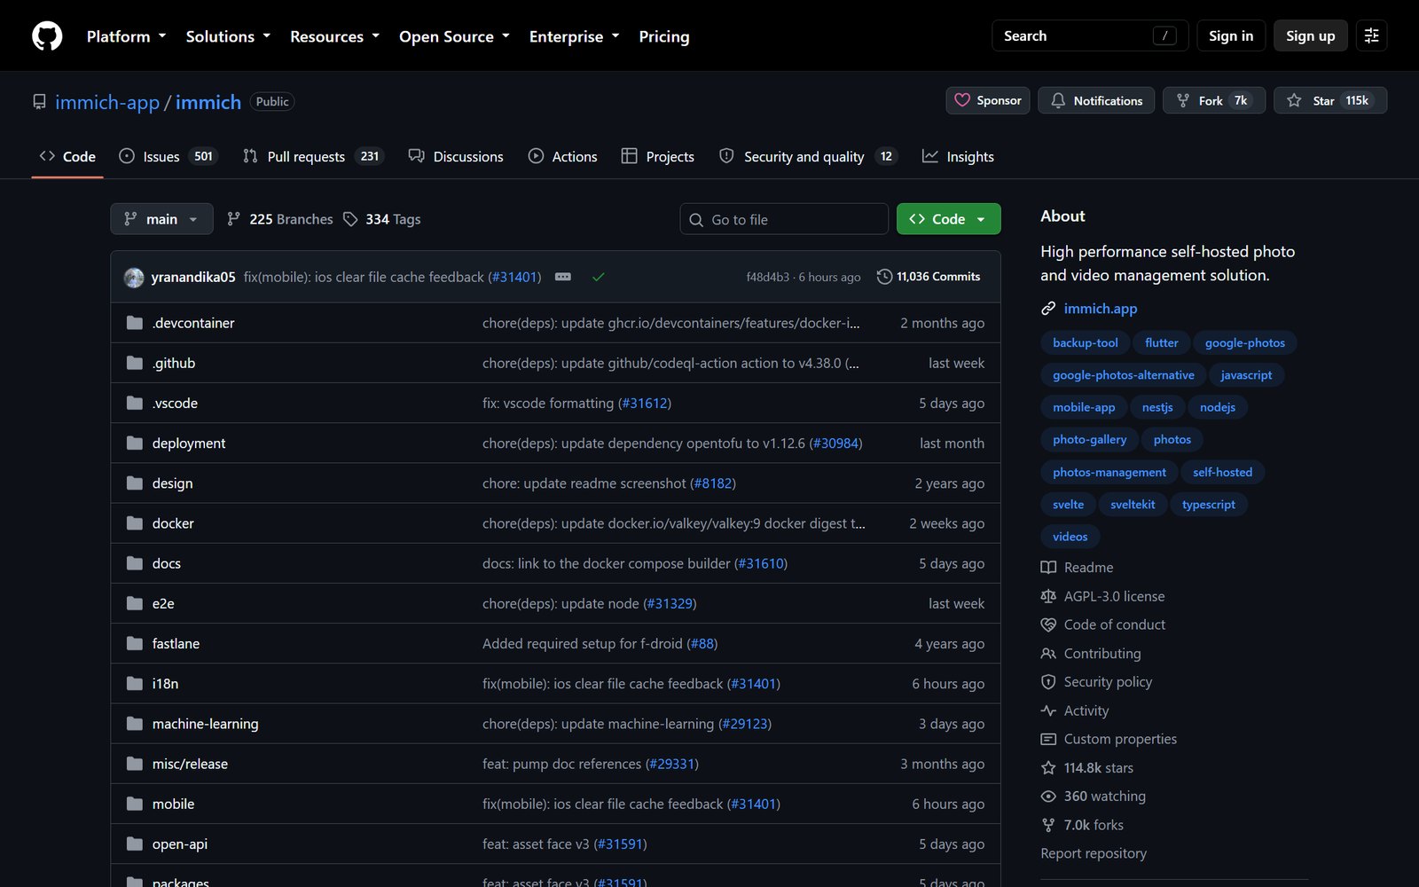
Task: Switch to the Pull requests tab
Action: point(311,156)
